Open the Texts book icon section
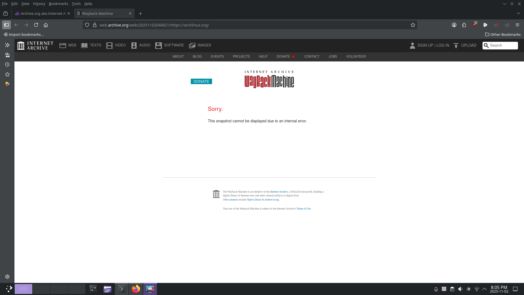Image resolution: width=524 pixels, height=295 pixels. tap(91, 45)
